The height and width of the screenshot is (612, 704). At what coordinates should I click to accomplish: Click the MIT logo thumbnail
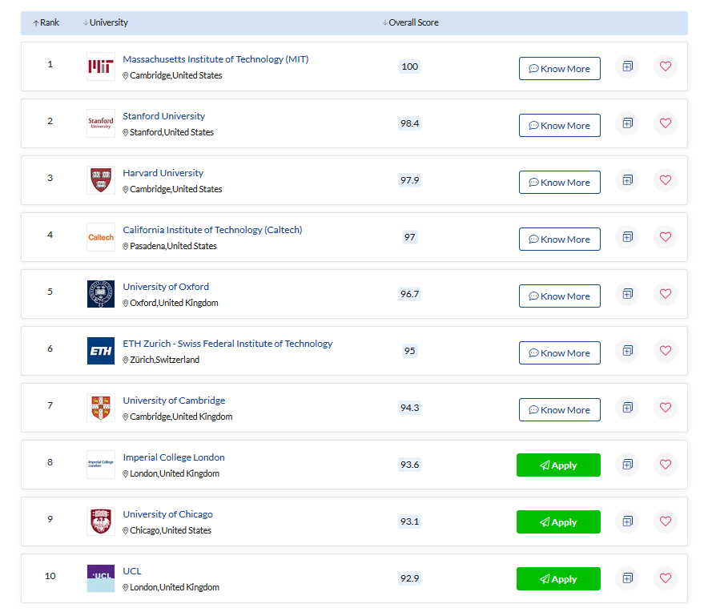[101, 66]
